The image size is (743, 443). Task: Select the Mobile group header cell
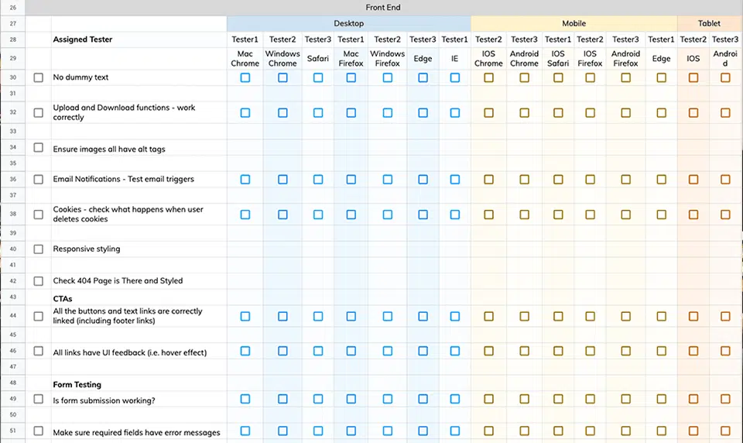click(574, 23)
